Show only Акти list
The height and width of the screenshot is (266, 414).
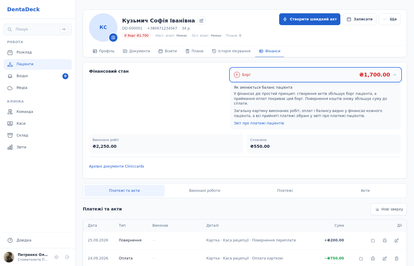pos(365,191)
